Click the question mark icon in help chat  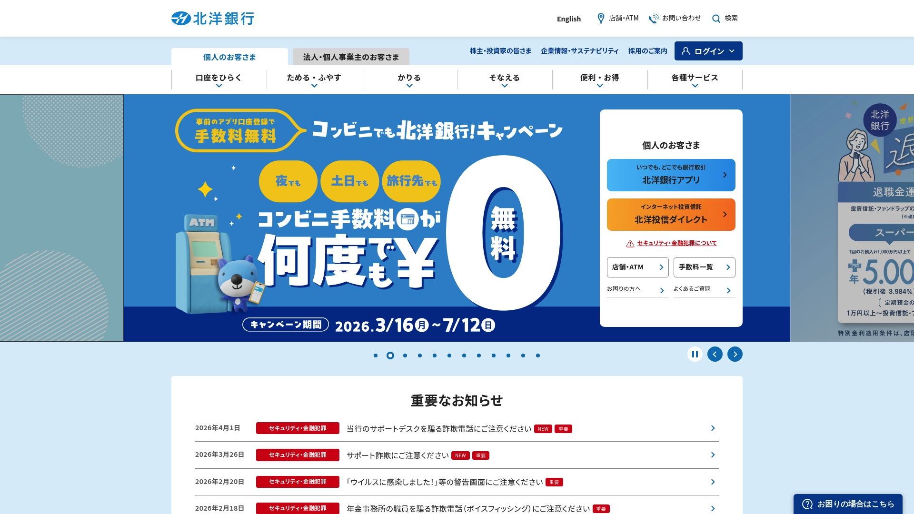pos(807,504)
